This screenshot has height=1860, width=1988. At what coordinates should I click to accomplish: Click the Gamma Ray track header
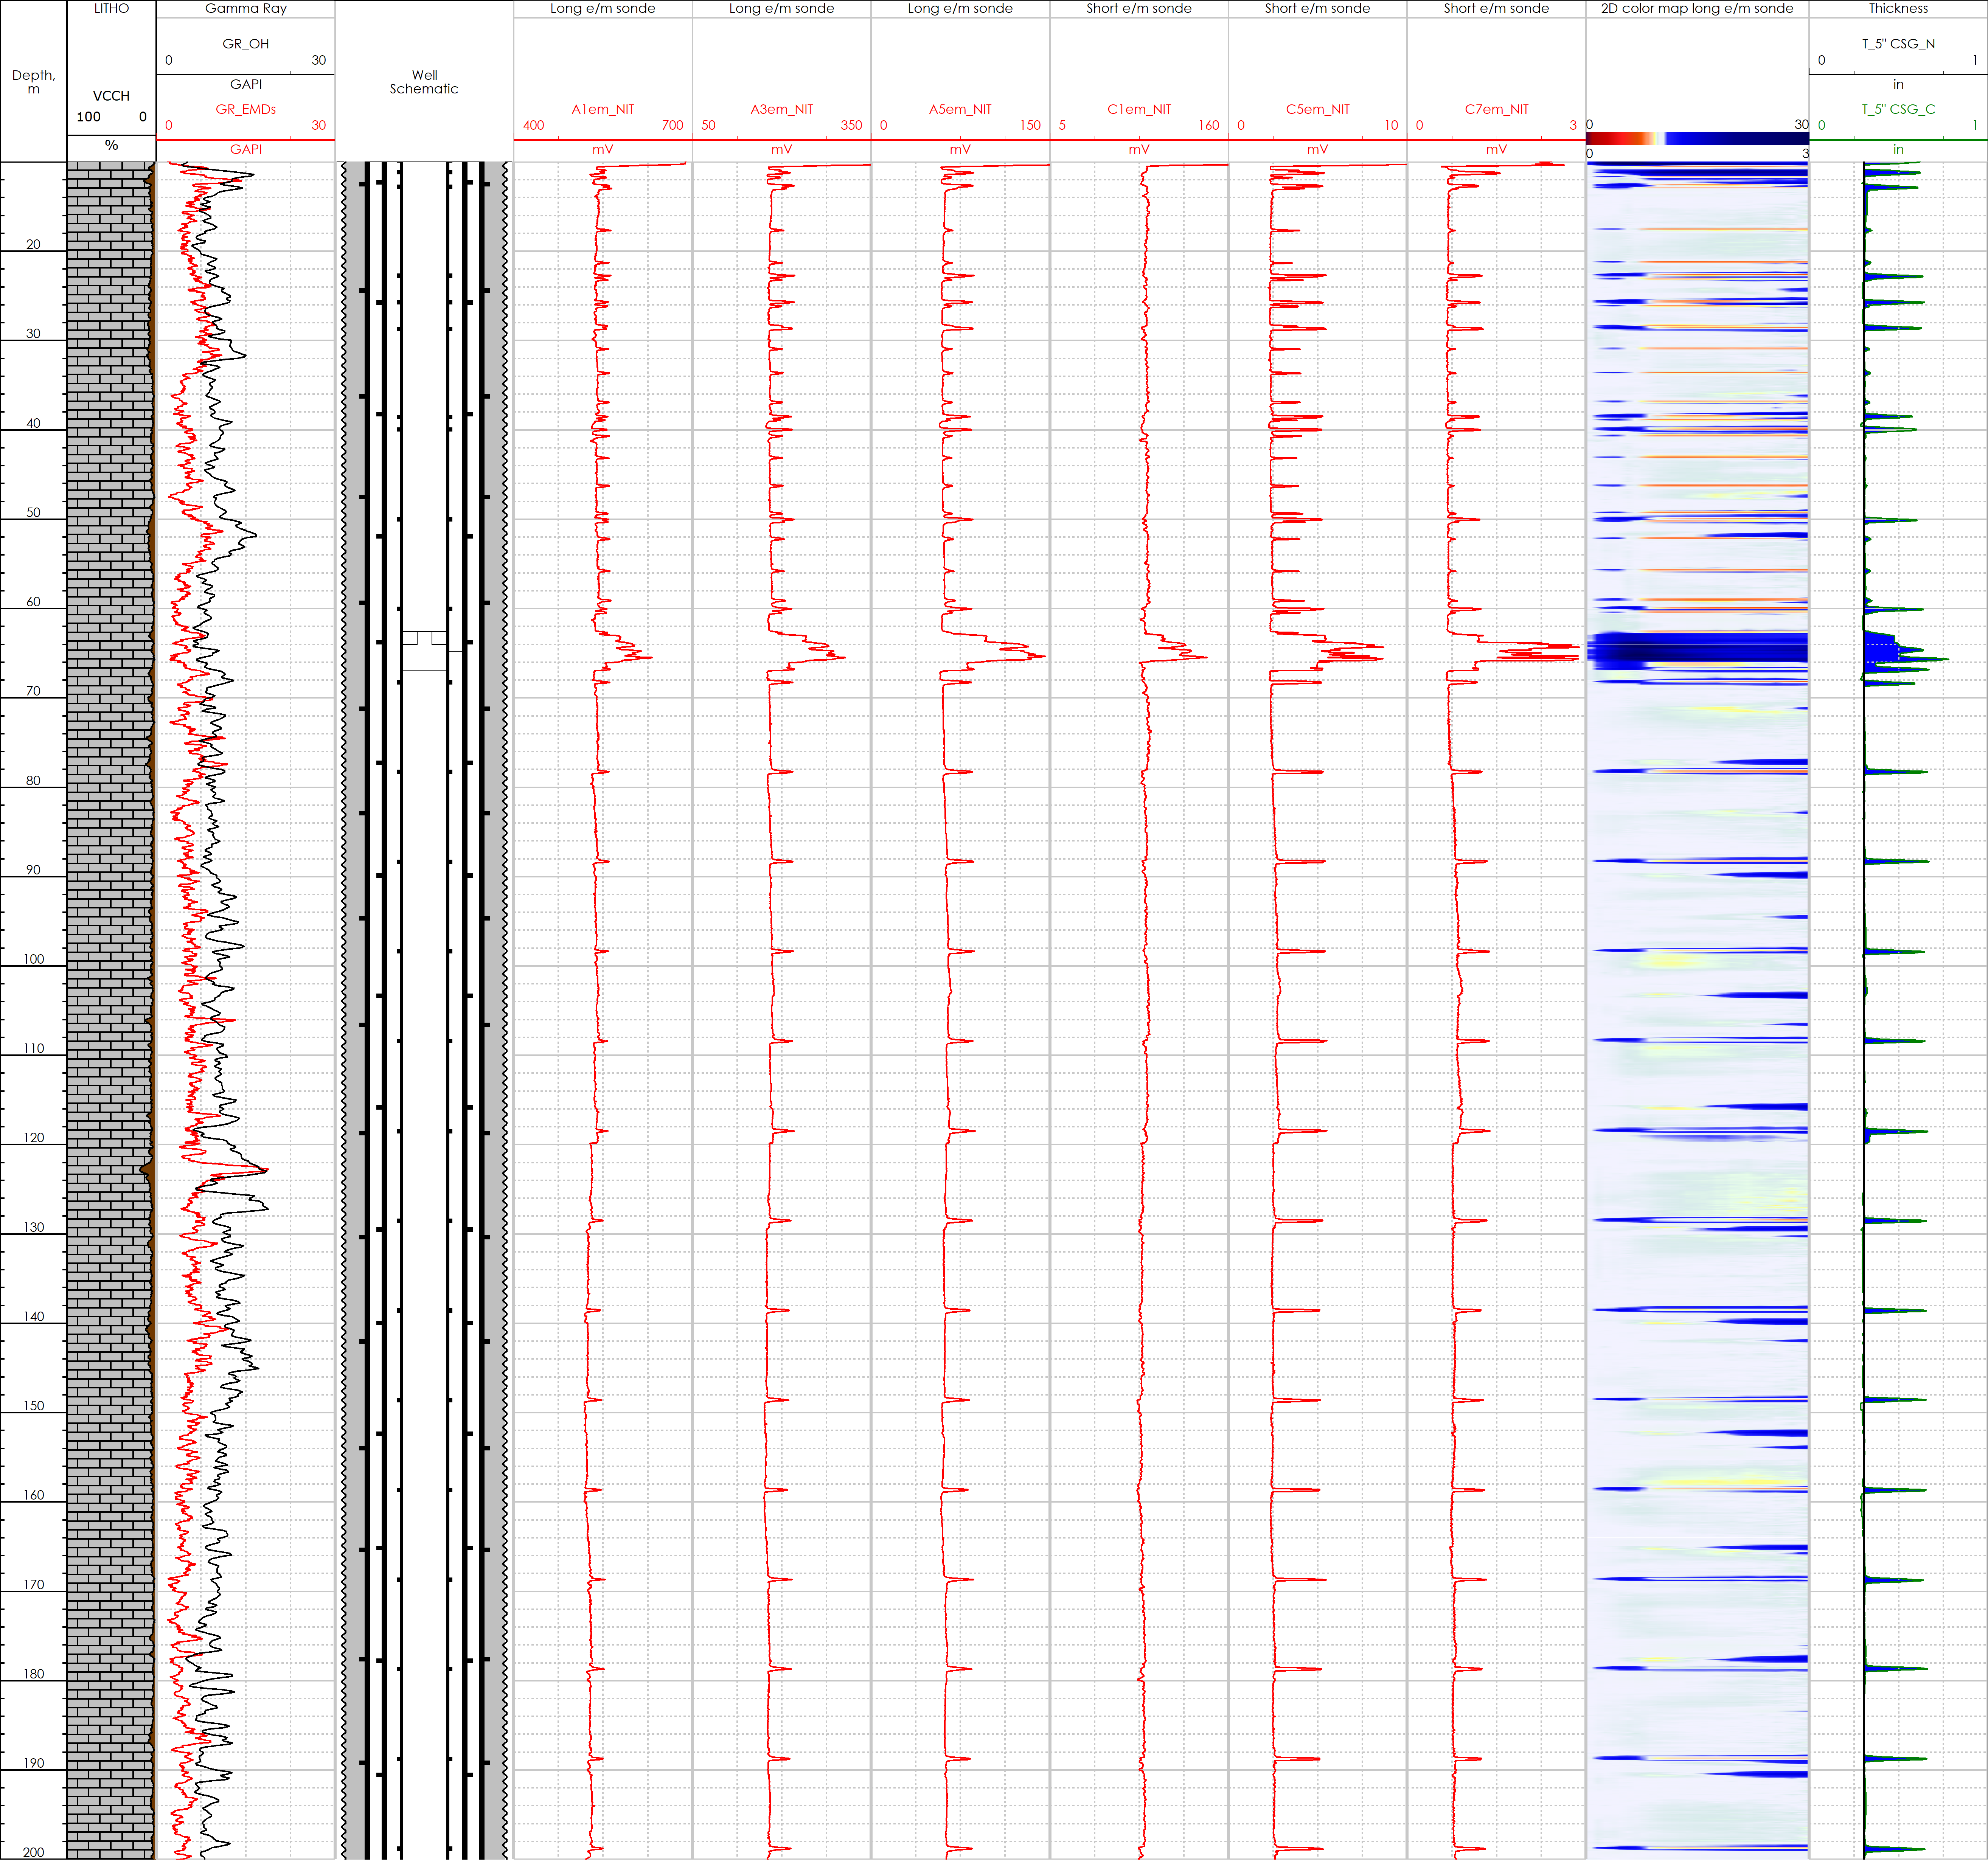click(x=245, y=8)
